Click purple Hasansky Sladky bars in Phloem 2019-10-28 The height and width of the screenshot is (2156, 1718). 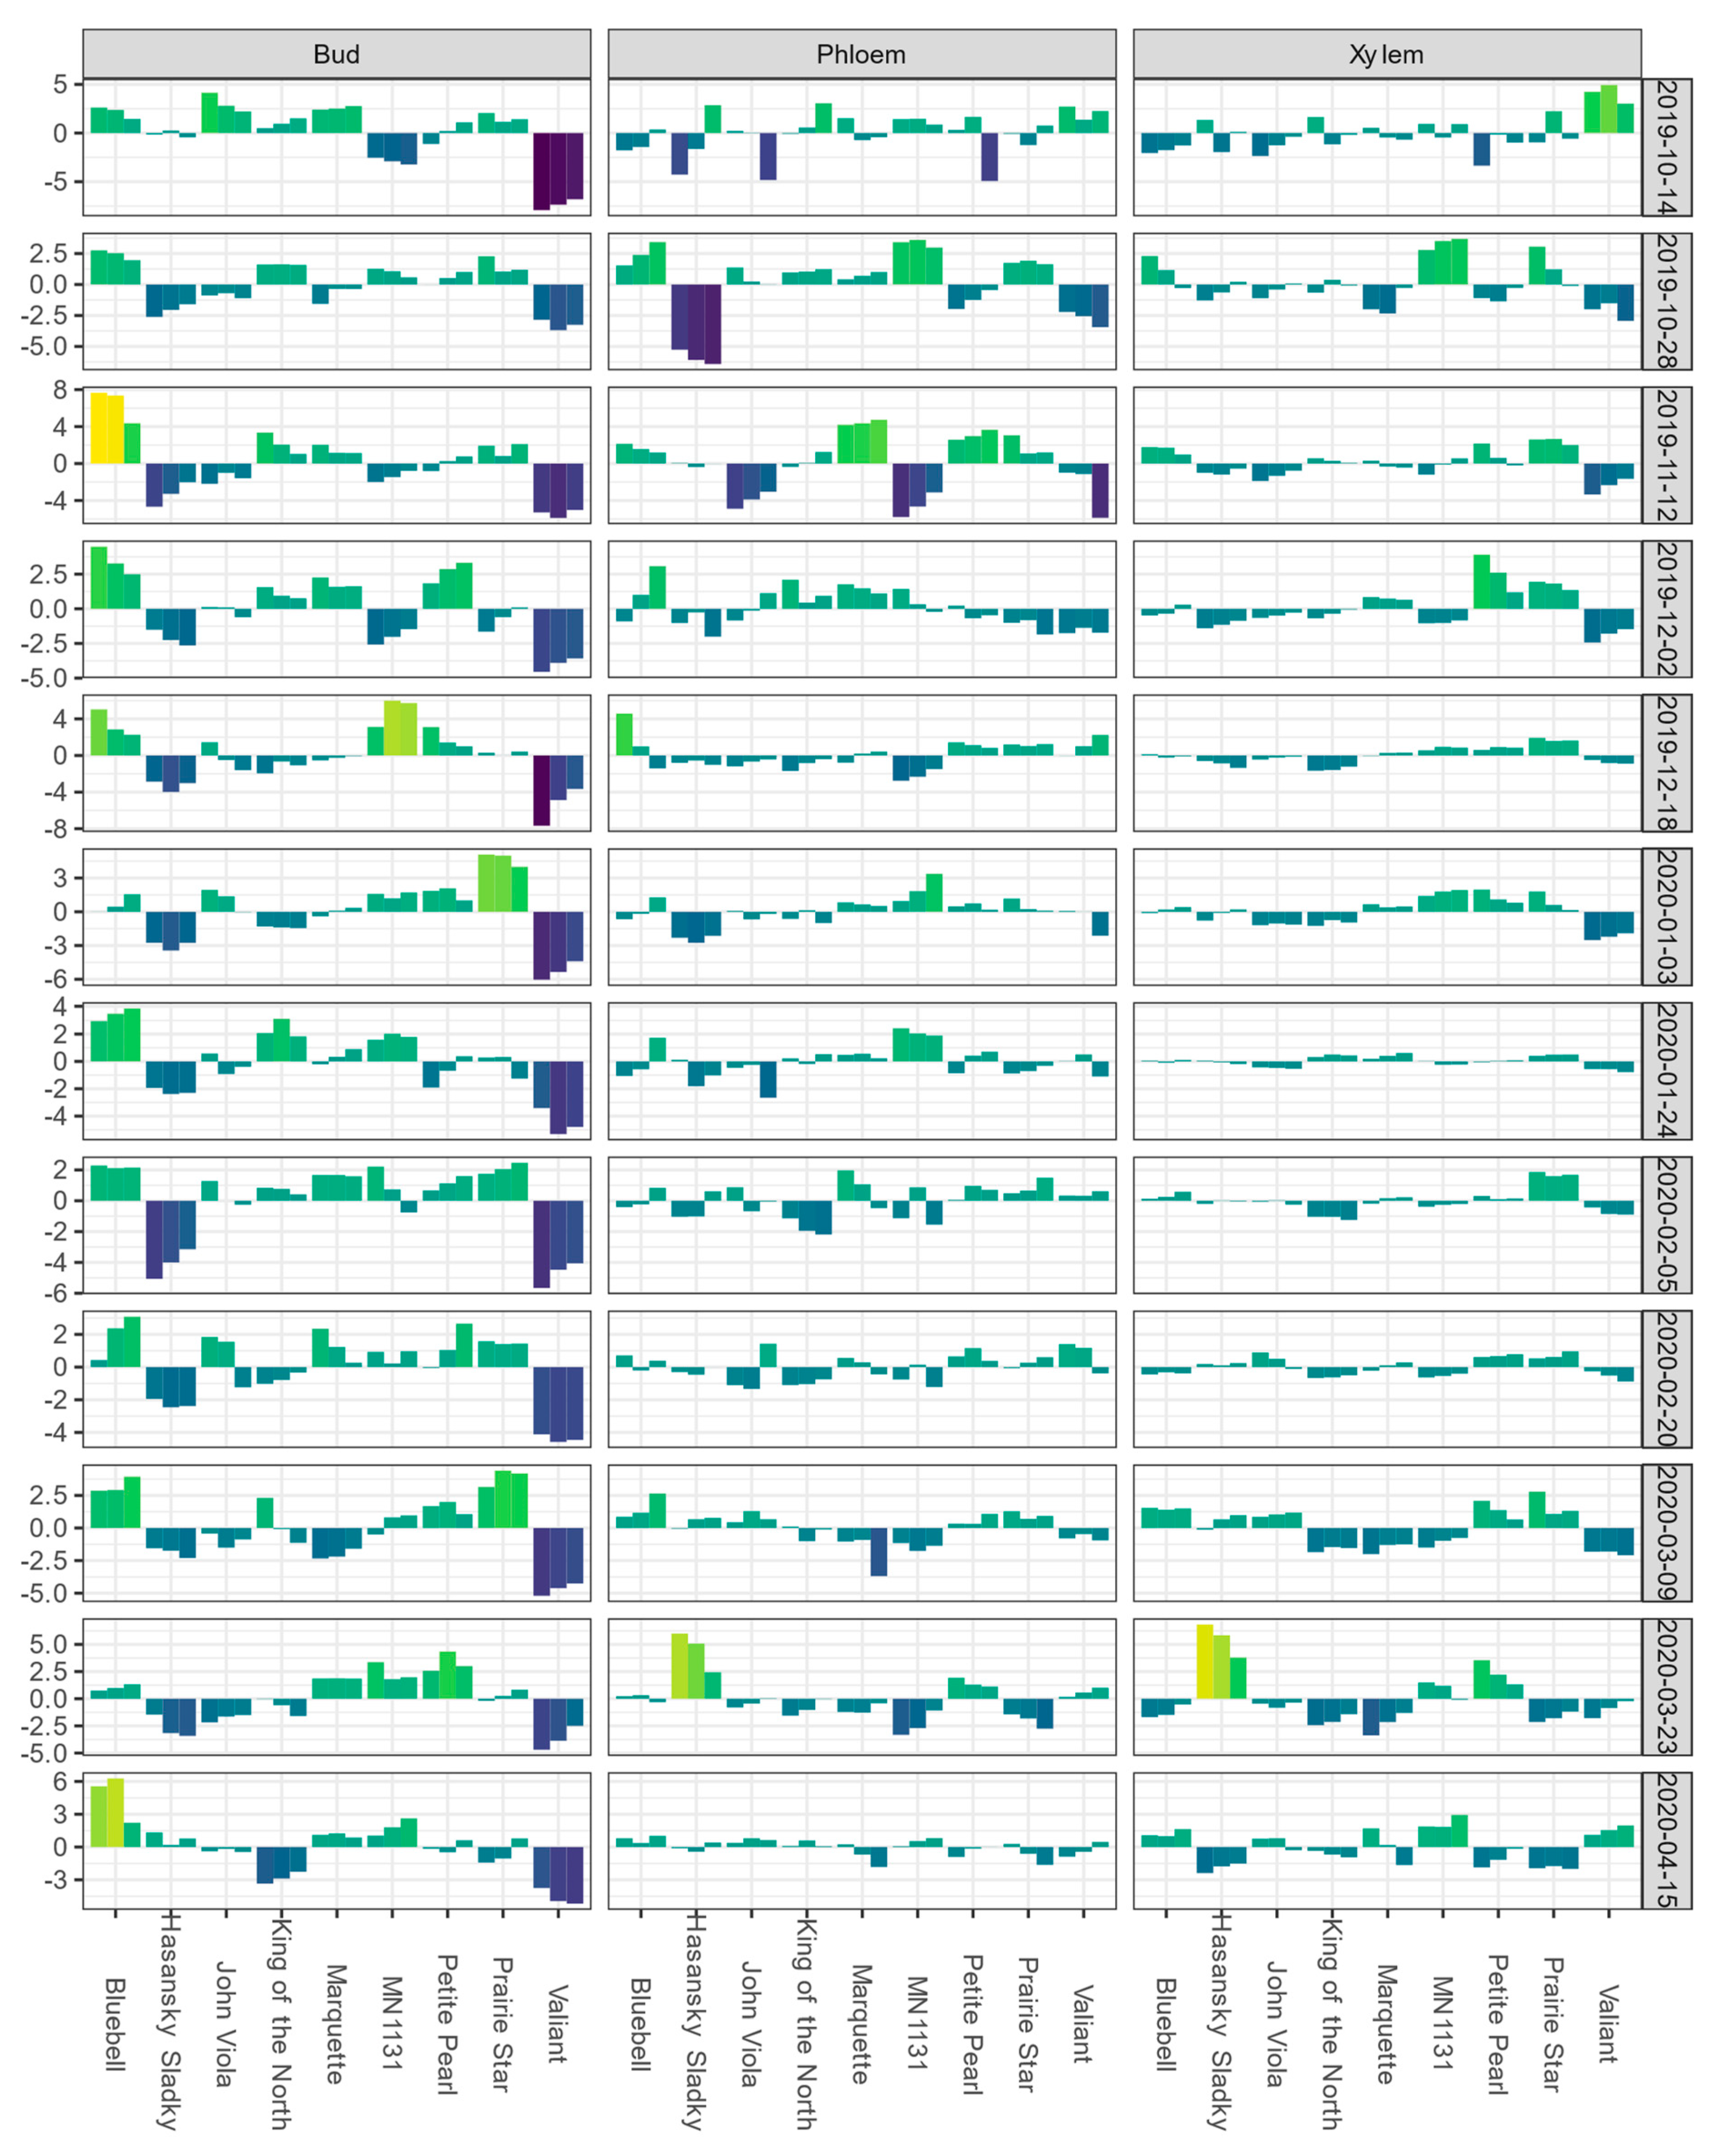(x=696, y=322)
